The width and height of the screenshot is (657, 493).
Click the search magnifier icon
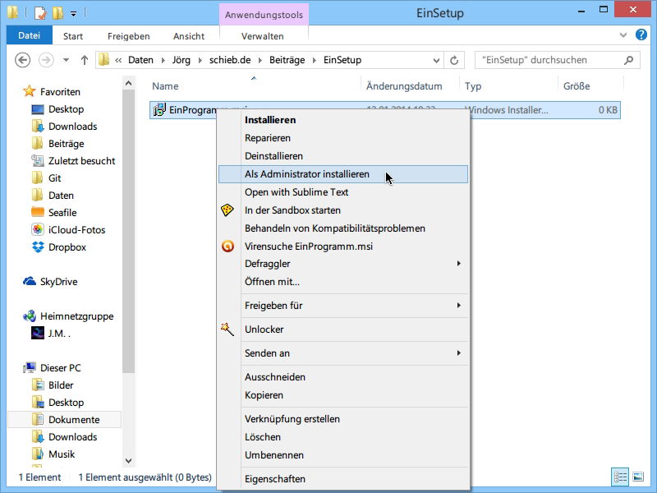point(628,60)
